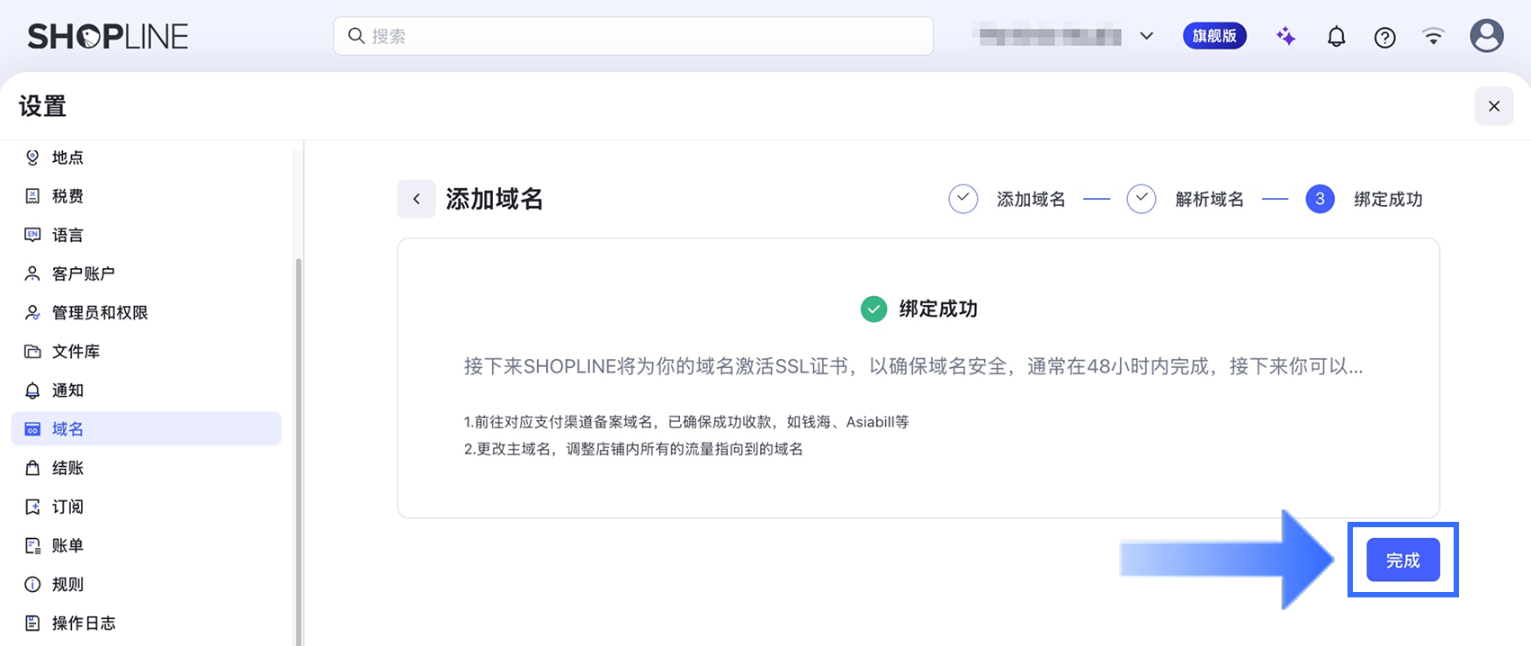This screenshot has height=646, width=1531.
Task: Open the help question mark icon
Action: [x=1385, y=37]
